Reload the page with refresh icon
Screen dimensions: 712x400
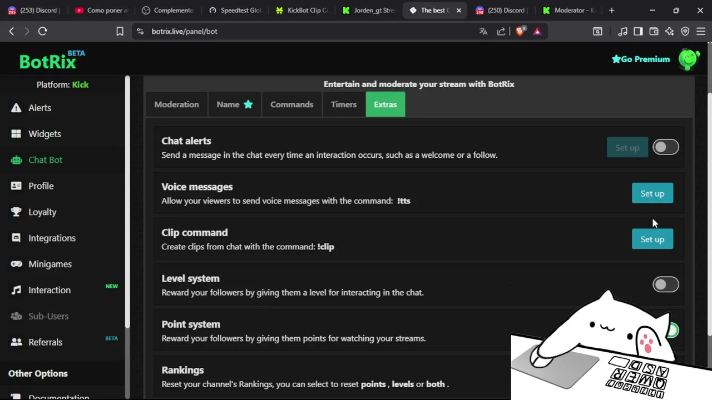click(42, 32)
